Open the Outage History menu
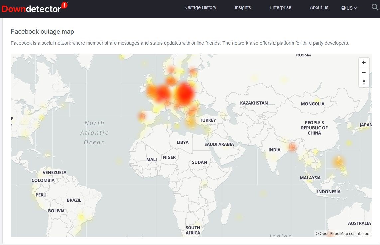The image size is (380, 245). click(201, 8)
